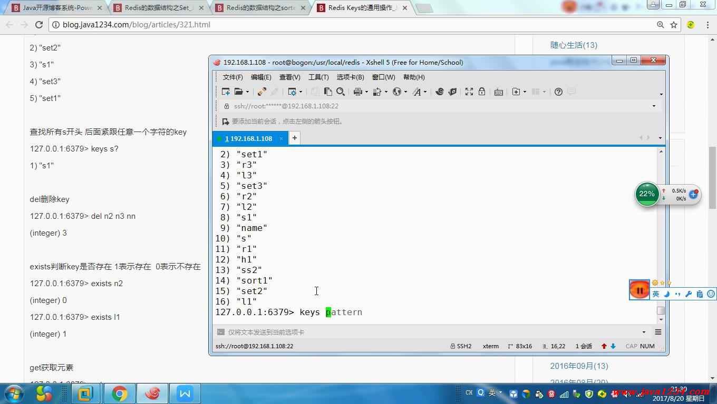Click the blue plus on network speed widget
This screenshot has height=404, width=717.
693,195
